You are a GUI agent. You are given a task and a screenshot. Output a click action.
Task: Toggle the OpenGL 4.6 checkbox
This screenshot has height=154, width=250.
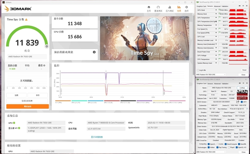(x=237, y=147)
